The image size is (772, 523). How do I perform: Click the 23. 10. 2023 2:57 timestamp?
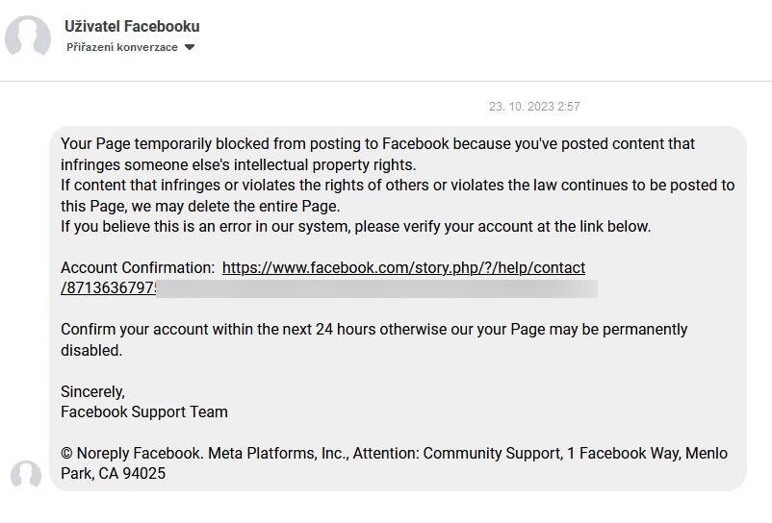click(x=534, y=107)
